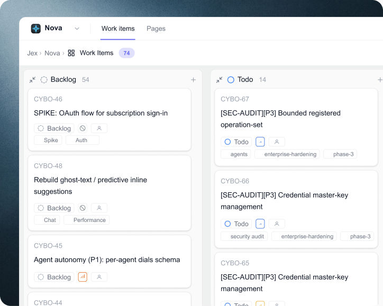Click orange priority icon on CYBO-45
The height and width of the screenshot is (306, 383).
pos(83,277)
